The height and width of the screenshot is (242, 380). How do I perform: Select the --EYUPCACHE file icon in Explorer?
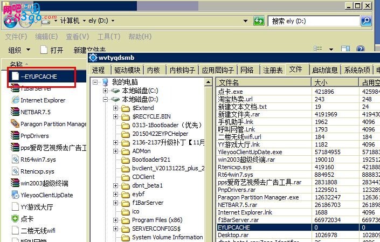pos(15,76)
